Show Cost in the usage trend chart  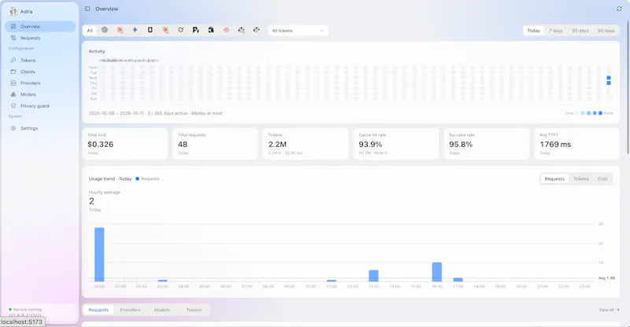(x=602, y=179)
